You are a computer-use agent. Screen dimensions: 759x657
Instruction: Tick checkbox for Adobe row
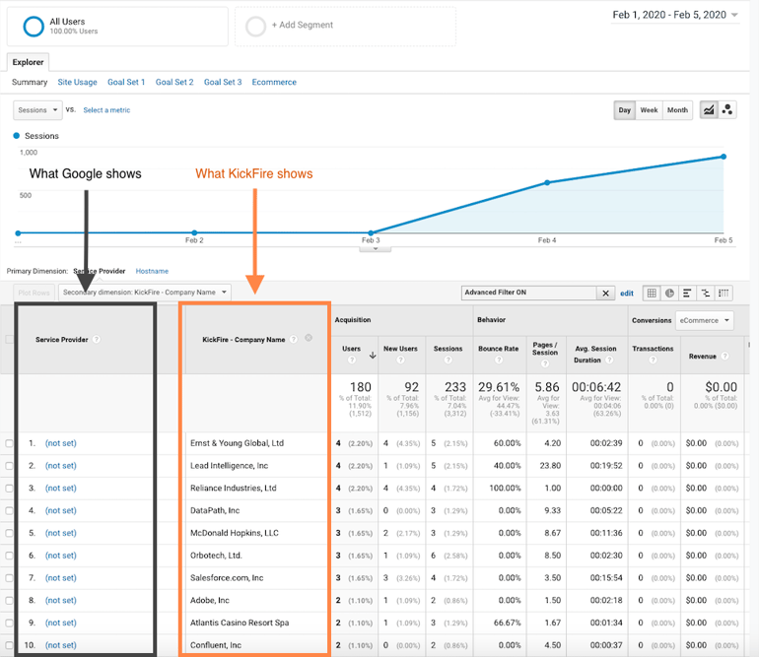(x=9, y=600)
